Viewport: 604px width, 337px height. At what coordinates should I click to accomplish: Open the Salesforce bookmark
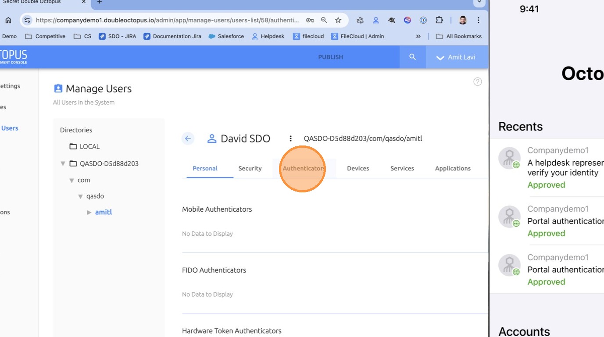pyautogui.click(x=226, y=36)
